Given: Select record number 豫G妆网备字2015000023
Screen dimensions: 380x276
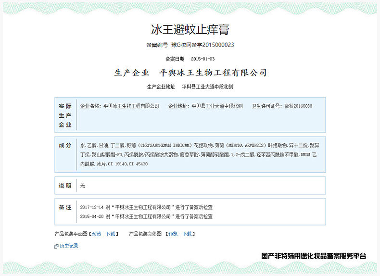Looking at the screenshot, I should (x=203, y=45).
